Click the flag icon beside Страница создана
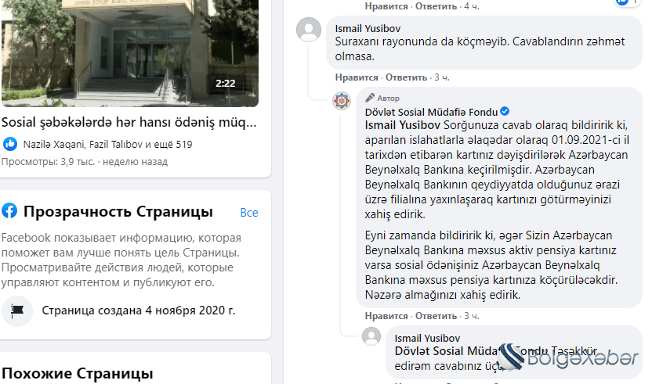Viewport: 652px width, 384px height. (17, 310)
